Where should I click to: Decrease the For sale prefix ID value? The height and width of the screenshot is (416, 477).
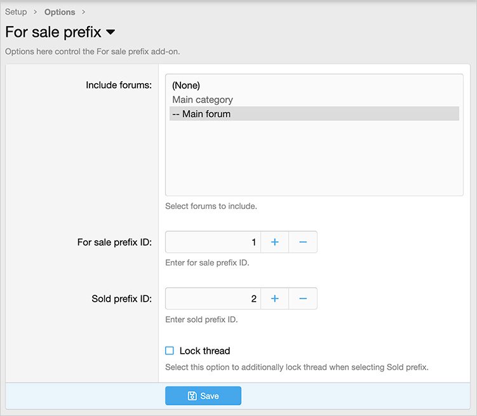tap(303, 242)
